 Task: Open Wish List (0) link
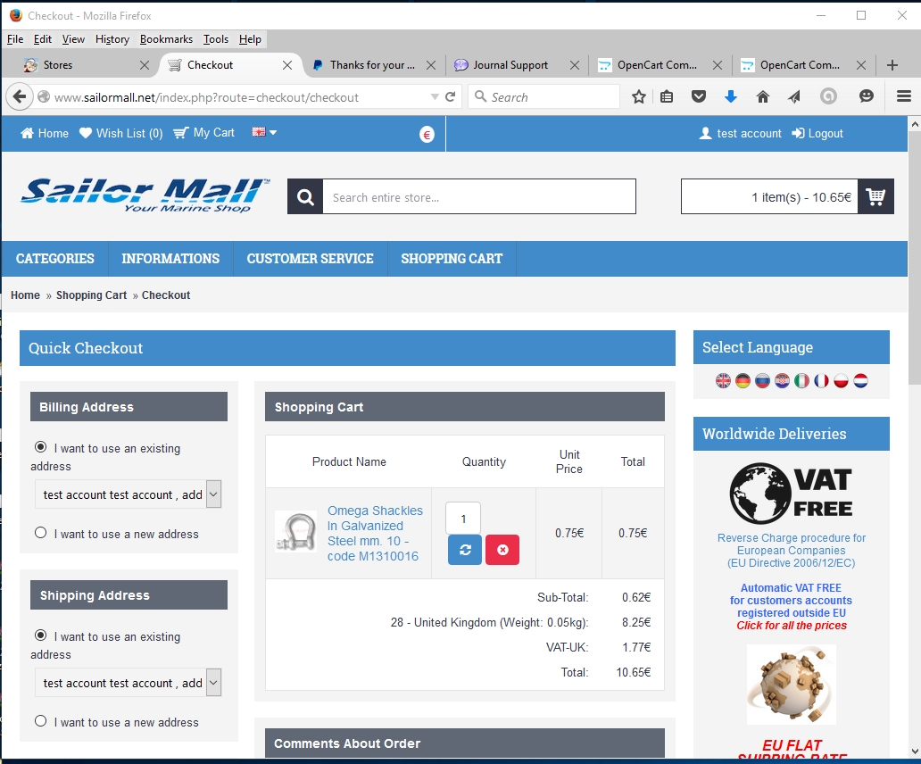point(121,133)
